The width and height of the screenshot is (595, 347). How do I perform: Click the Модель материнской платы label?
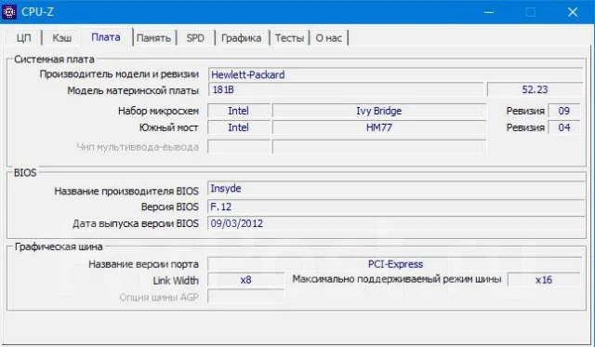point(133,91)
